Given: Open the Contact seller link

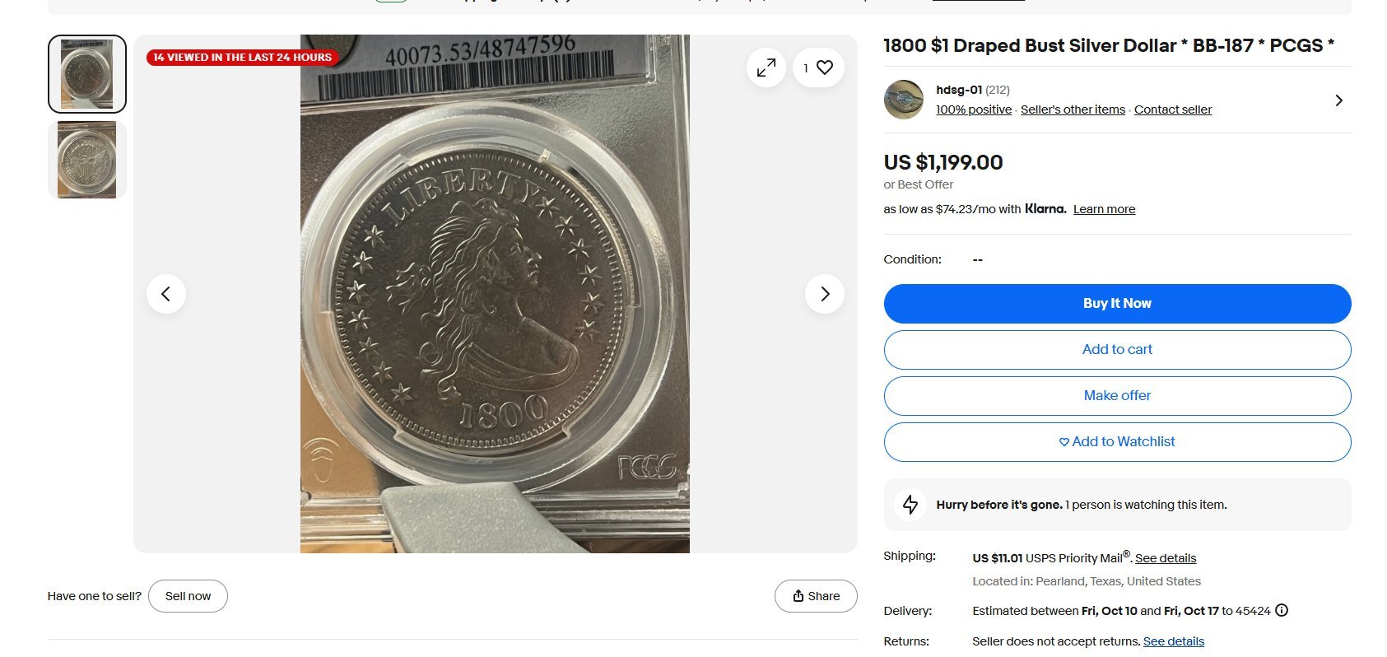Looking at the screenshot, I should pyautogui.click(x=1173, y=109).
